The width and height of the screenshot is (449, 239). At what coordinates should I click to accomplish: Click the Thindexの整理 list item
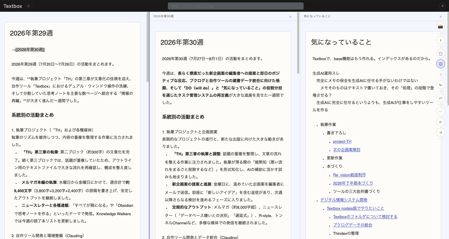(x=346, y=234)
